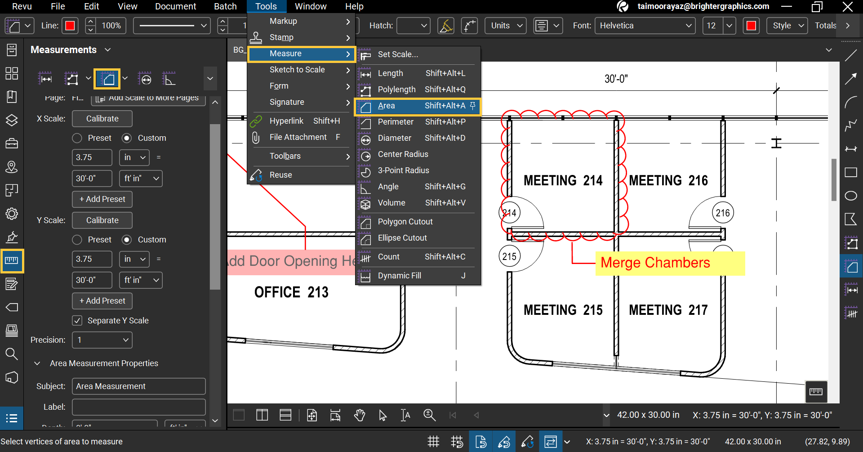Screen dimensions: 863x452
Task: Select the Diameter measurement icon in Measurements panel
Action: 145,79
